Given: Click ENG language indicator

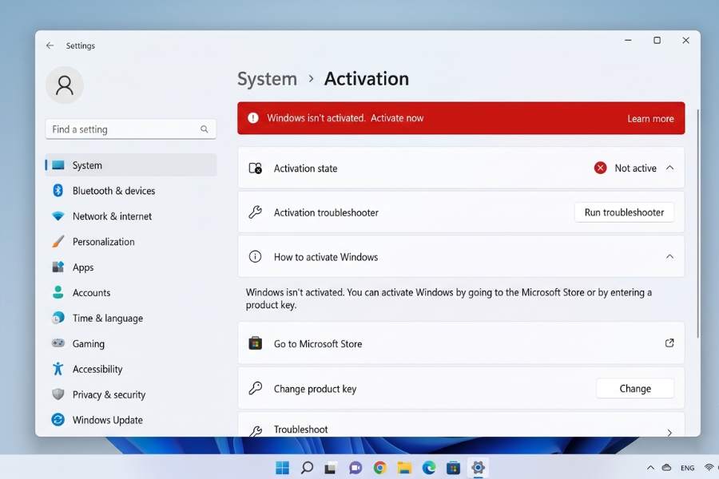Looking at the screenshot, I should pos(687,468).
